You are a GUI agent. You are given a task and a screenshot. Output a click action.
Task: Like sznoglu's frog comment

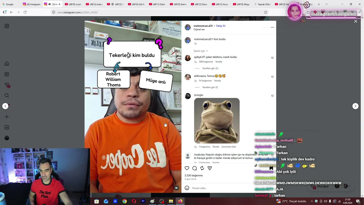pos(272,96)
